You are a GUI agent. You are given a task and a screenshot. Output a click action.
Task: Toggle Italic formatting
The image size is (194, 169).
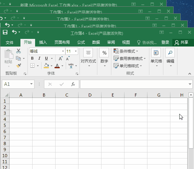(39, 58)
